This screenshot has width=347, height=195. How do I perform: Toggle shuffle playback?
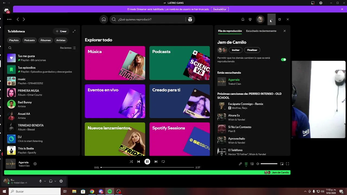131,162
